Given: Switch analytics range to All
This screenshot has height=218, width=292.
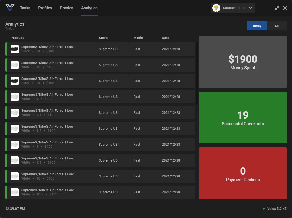Looking at the screenshot, I should pos(277,26).
